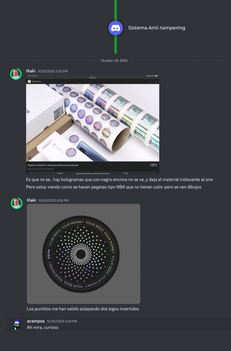Click the 'Ah mira, curioso' message
Viewport: 231px width, 351px height.
(43, 327)
